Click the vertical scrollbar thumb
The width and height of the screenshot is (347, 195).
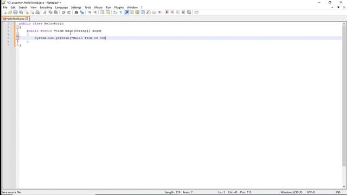tap(344, 96)
